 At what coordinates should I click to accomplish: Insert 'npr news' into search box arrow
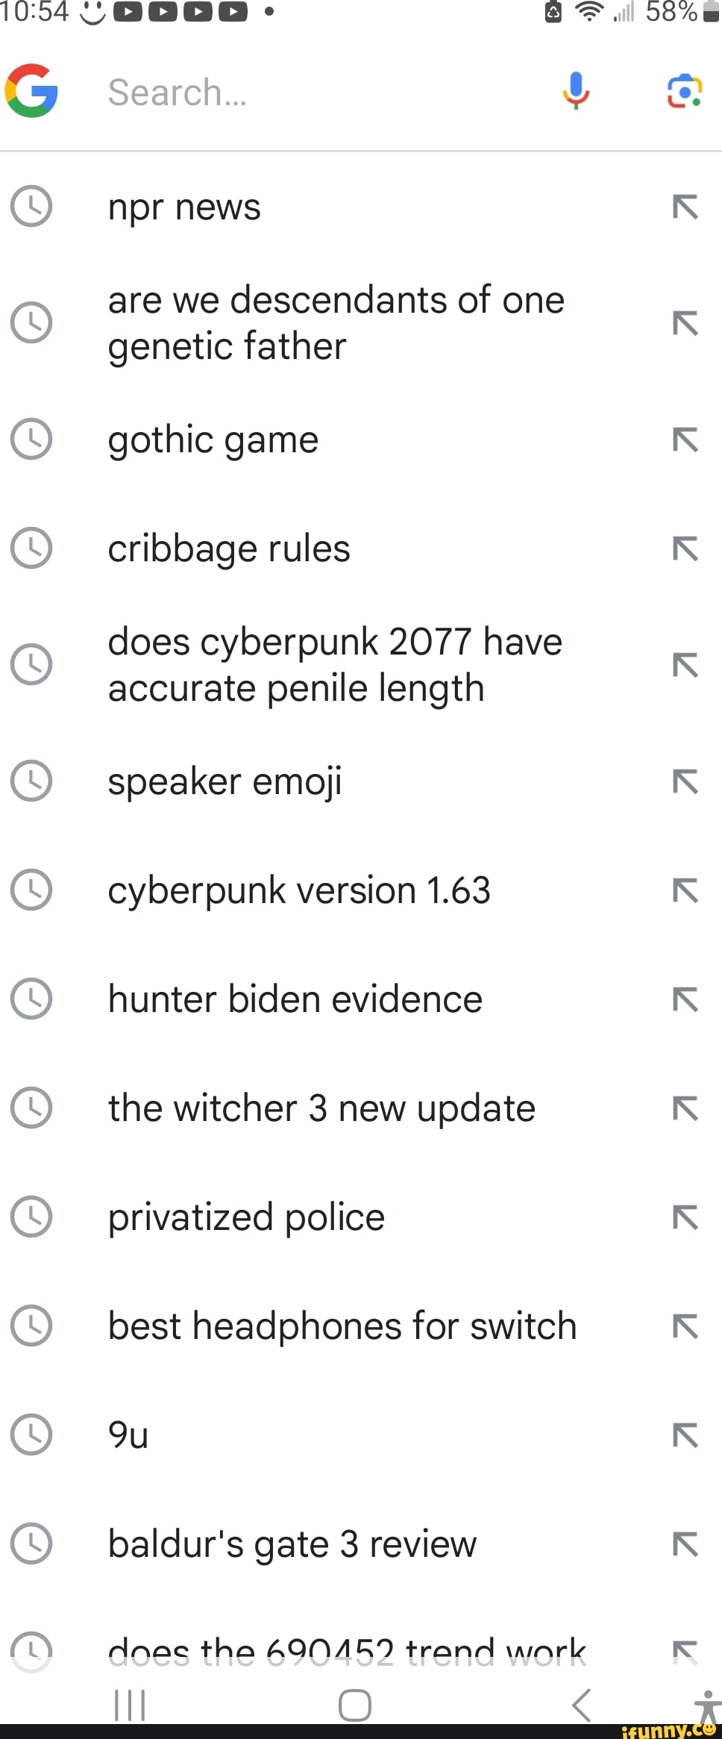click(x=685, y=207)
